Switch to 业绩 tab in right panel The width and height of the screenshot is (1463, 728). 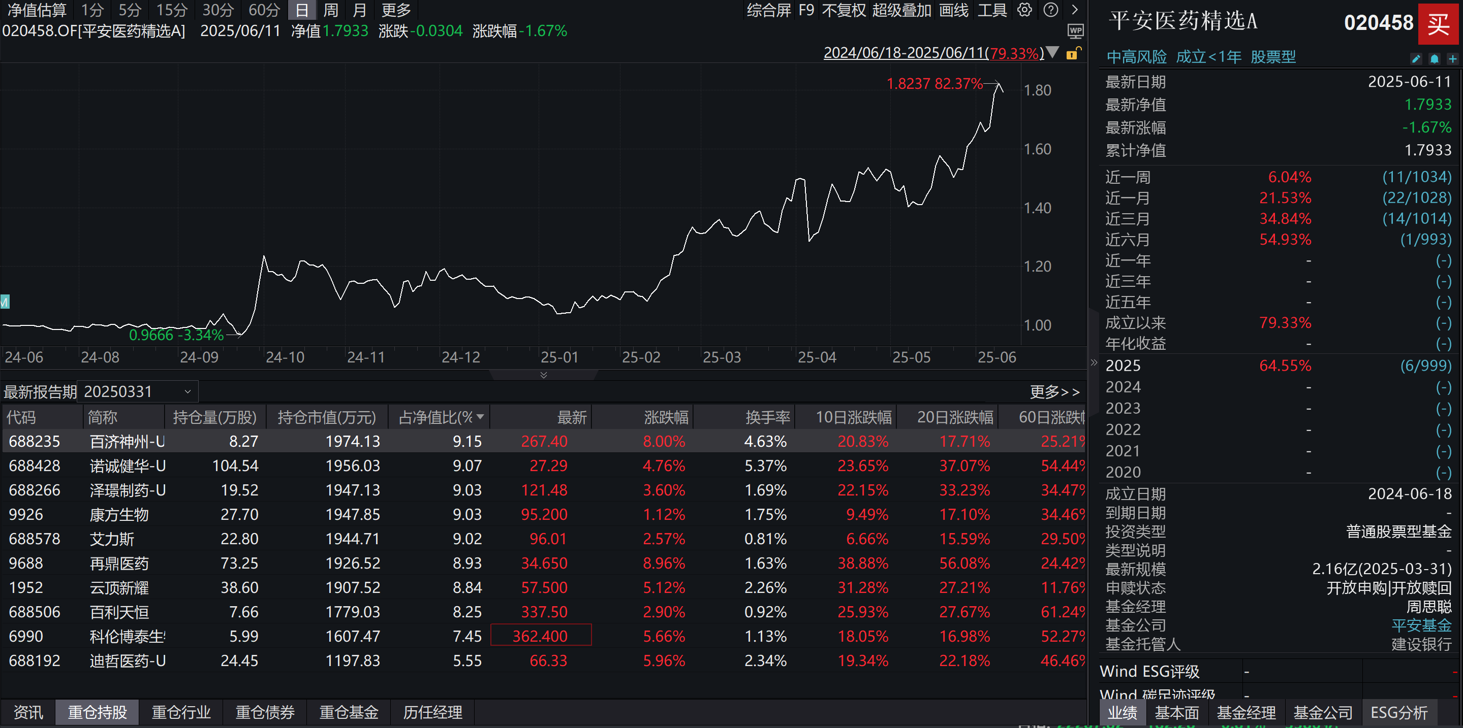click(x=1122, y=712)
